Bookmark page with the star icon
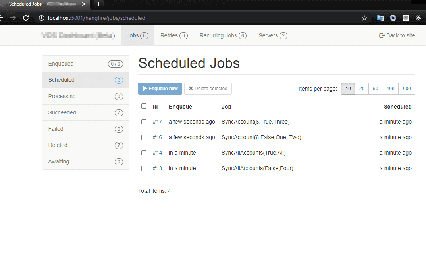Viewport: 426px width, 254px height. click(x=364, y=18)
